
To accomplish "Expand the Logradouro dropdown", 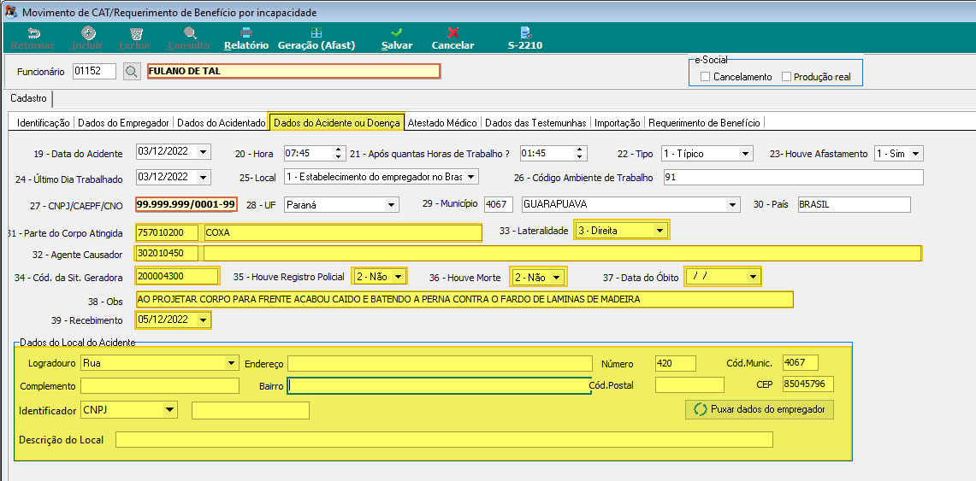I will (232, 362).
